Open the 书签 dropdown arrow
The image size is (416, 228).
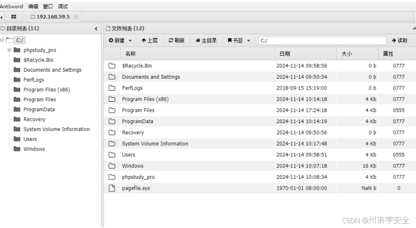point(248,41)
